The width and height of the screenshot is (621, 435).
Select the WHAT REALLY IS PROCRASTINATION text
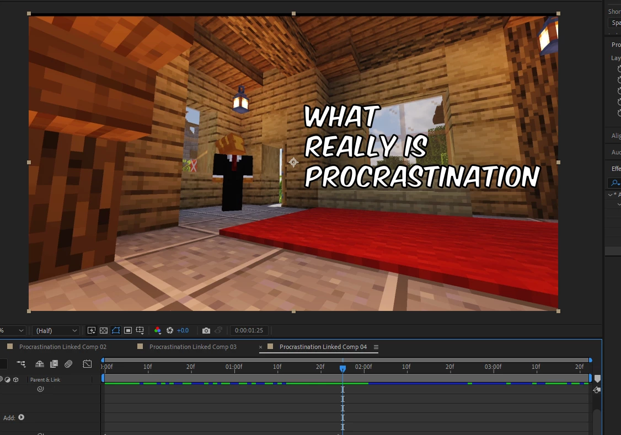(421, 146)
